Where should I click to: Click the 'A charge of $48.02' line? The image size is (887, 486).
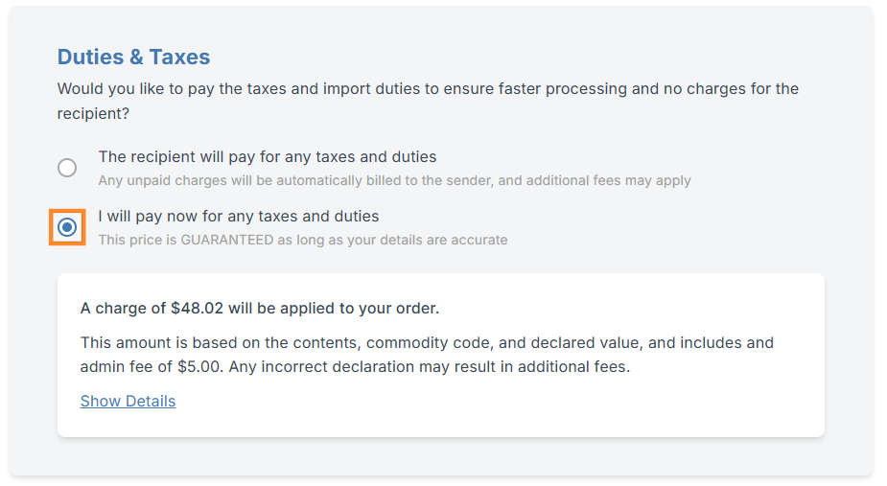coord(260,308)
